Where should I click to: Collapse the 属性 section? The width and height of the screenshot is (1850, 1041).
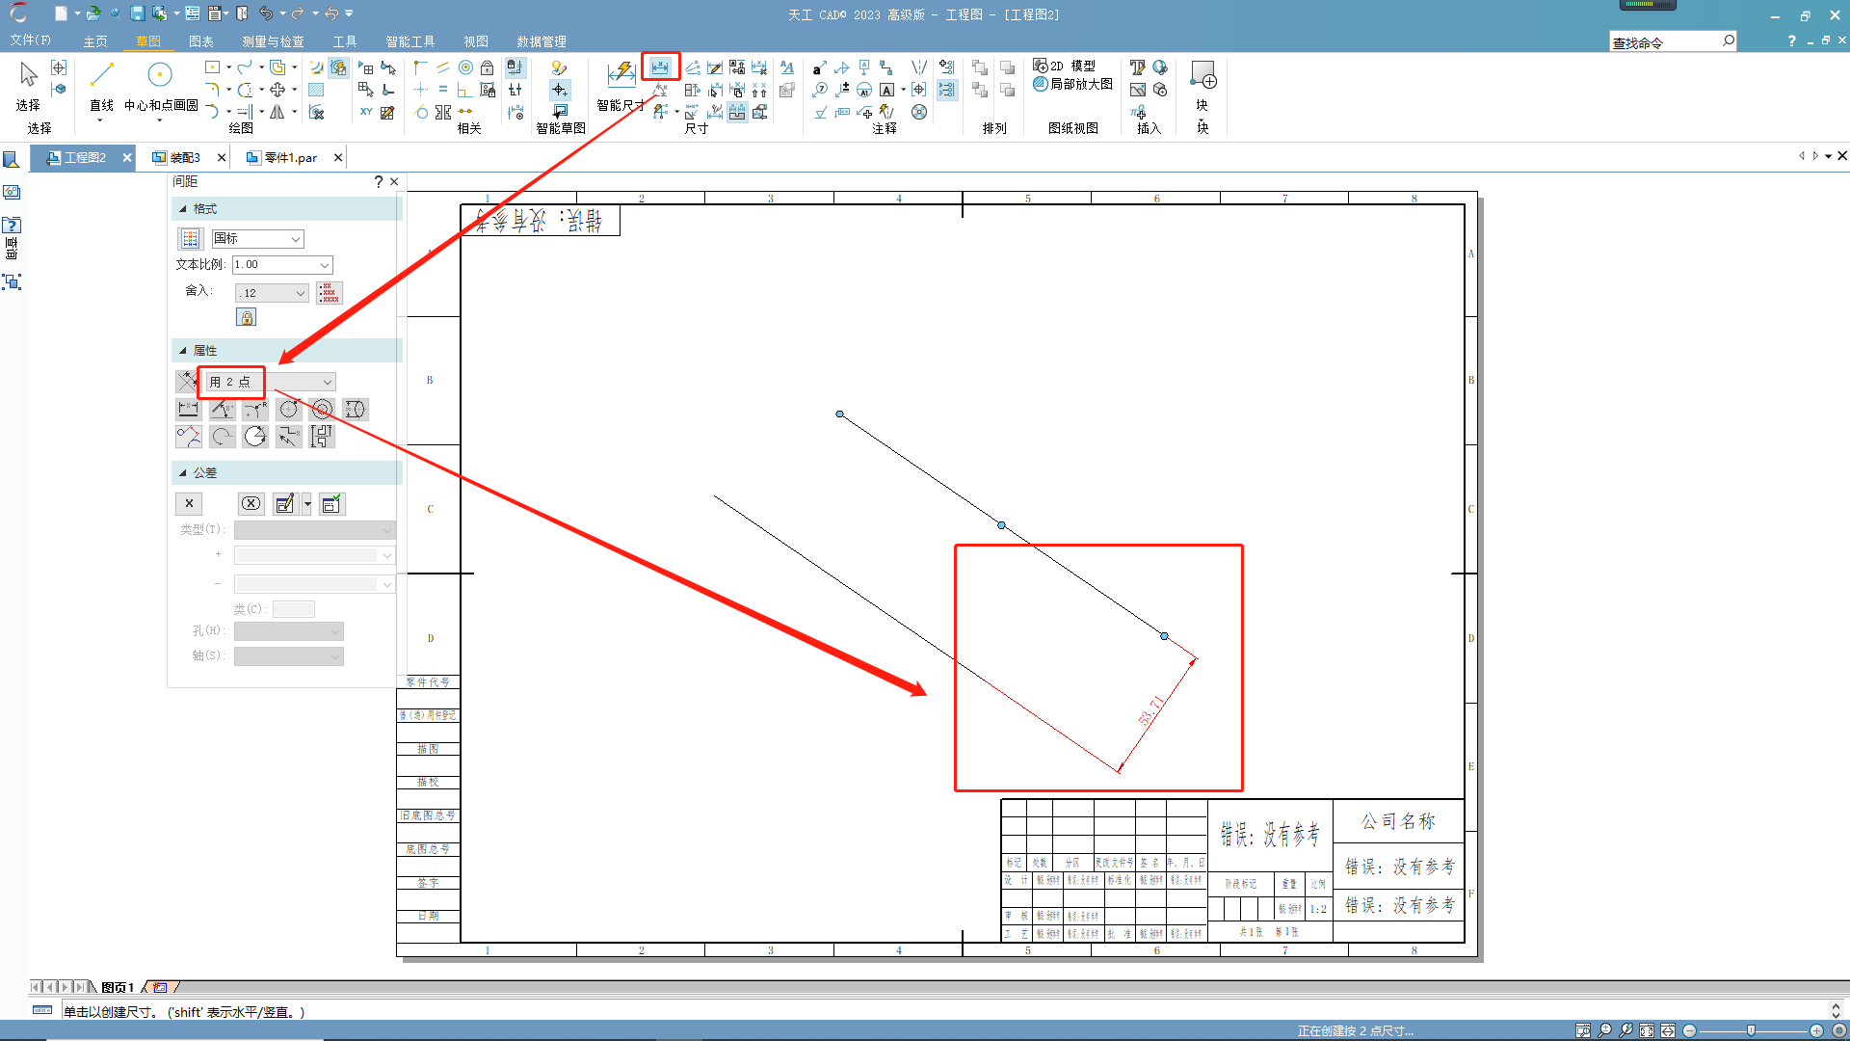click(183, 350)
